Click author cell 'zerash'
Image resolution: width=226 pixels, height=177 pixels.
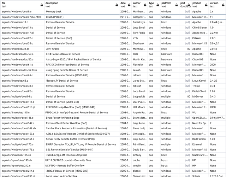pyautogui.click(x=140, y=70)
